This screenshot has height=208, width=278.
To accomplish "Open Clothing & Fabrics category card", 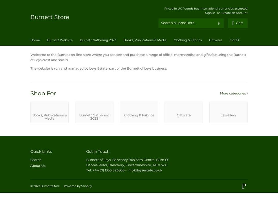I will [x=139, y=112].
